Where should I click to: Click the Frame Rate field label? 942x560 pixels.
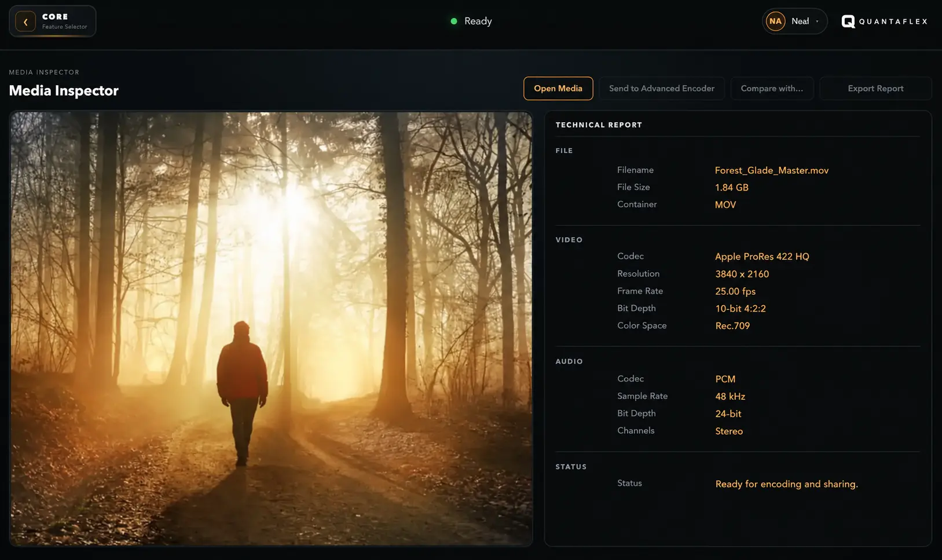point(640,291)
